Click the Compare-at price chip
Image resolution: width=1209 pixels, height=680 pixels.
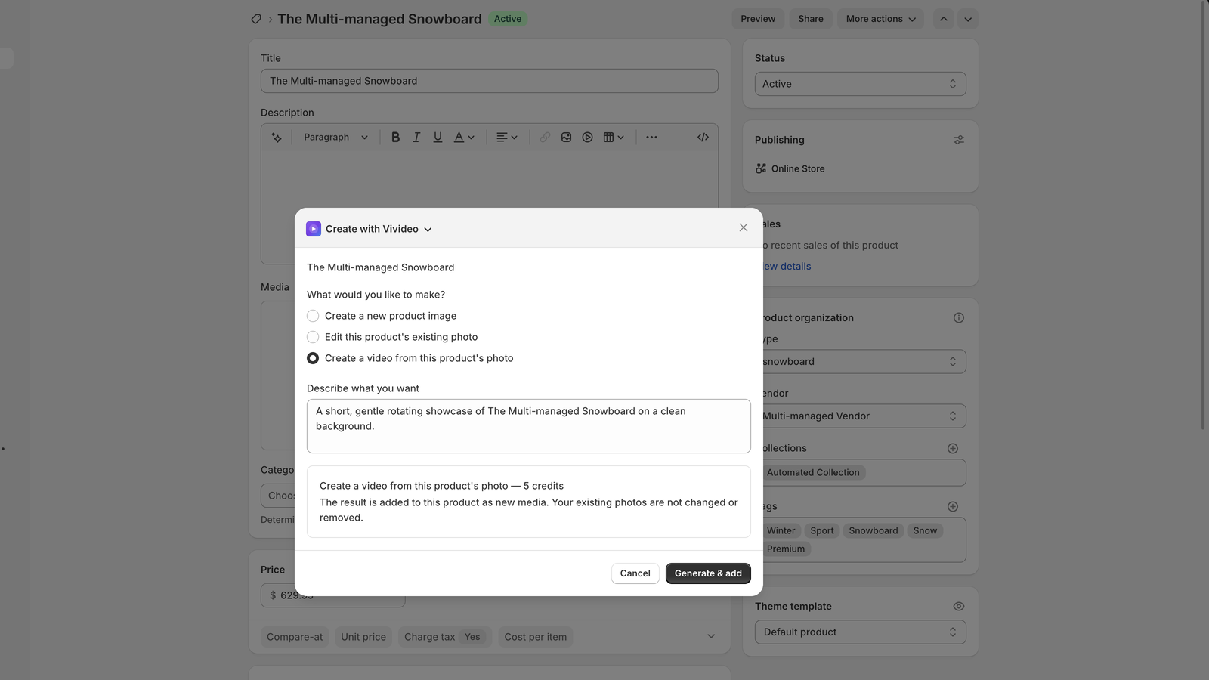pyautogui.click(x=295, y=637)
